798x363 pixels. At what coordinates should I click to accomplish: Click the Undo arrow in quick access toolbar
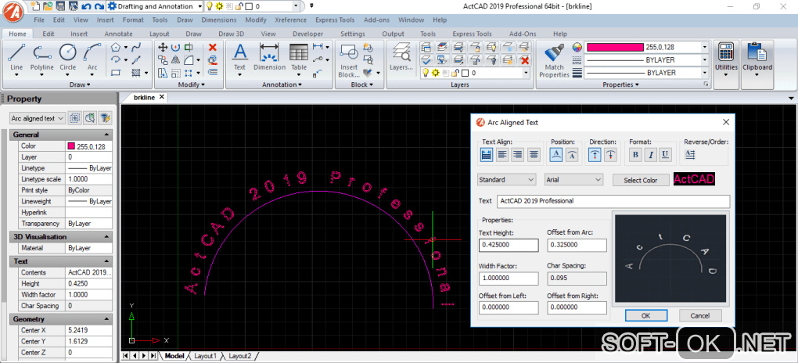click(86, 6)
